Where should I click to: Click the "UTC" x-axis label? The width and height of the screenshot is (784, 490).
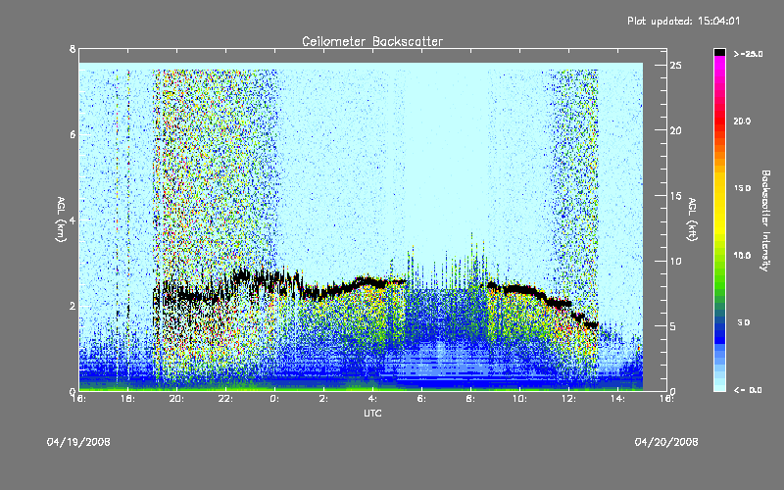click(x=372, y=413)
